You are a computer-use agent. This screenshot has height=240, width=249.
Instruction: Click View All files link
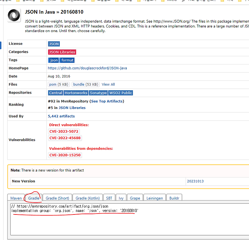point(108,84)
